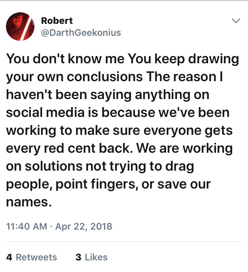Open the tweet options chevron menu
Viewport: 248px width, 272px height.
click(235, 21)
